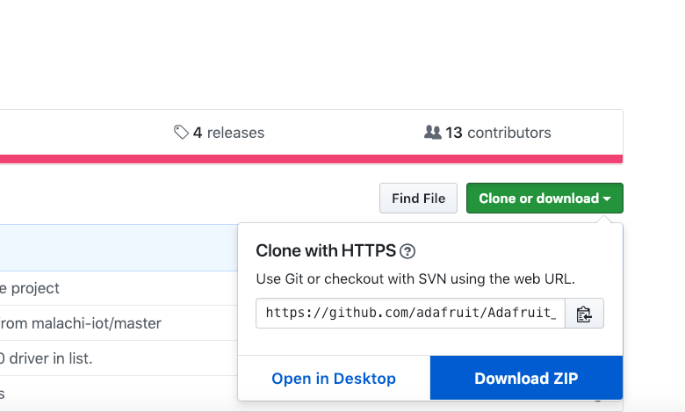This screenshot has width=685, height=412.
Task: Toggle the Clone or download dropdown
Action: point(537,199)
